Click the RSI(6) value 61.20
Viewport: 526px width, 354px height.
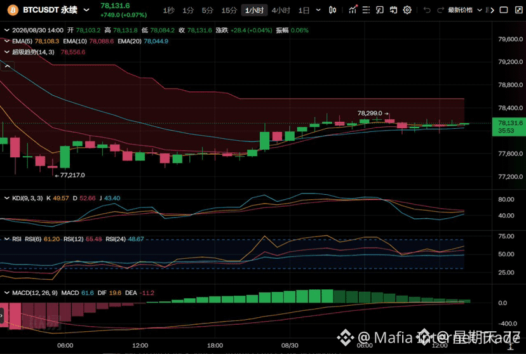[51, 239]
